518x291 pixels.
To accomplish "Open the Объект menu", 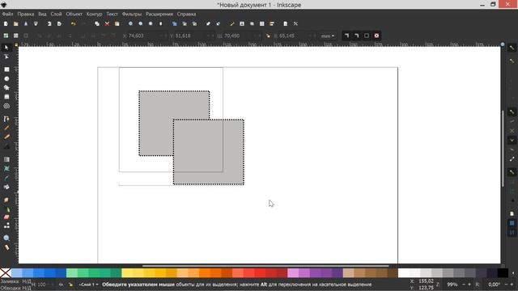I will (x=74, y=15).
